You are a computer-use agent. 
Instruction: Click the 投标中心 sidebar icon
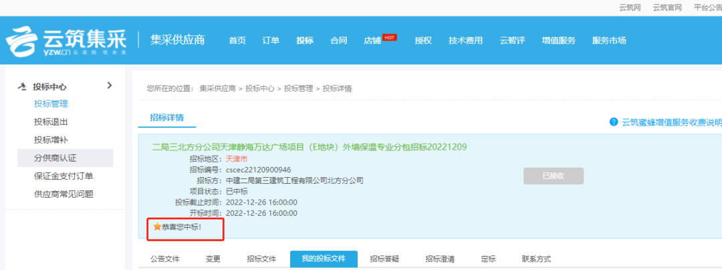22,87
